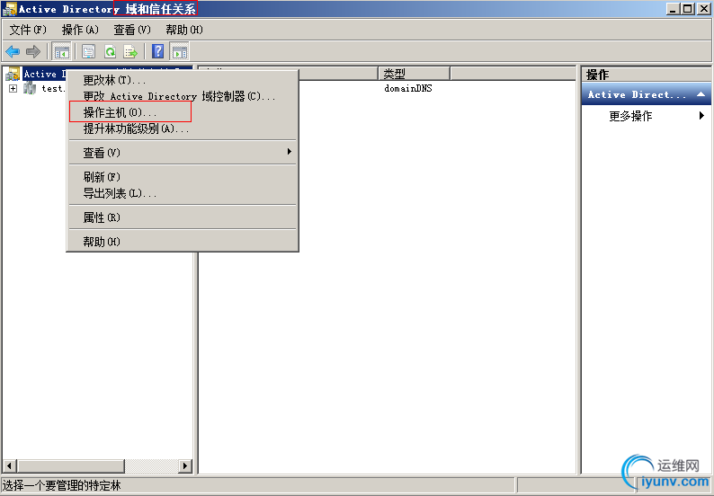Select 操作主机(O)... in context menu
This screenshot has width=714, height=496.
tap(183, 112)
